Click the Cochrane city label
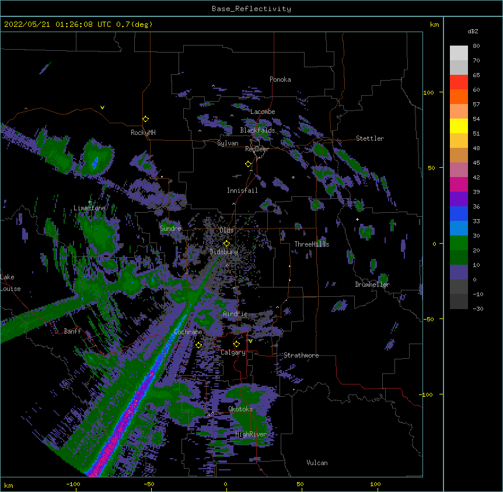Screen dimensions: 503x492 pos(188,332)
